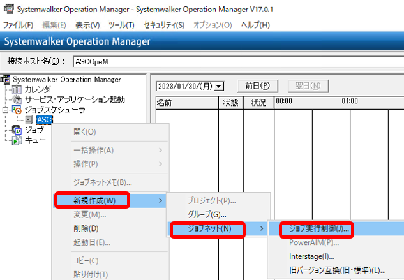This screenshot has height=280, width=404.
Task: Choose プロジェクト(P)... in submenu
Action: point(218,200)
